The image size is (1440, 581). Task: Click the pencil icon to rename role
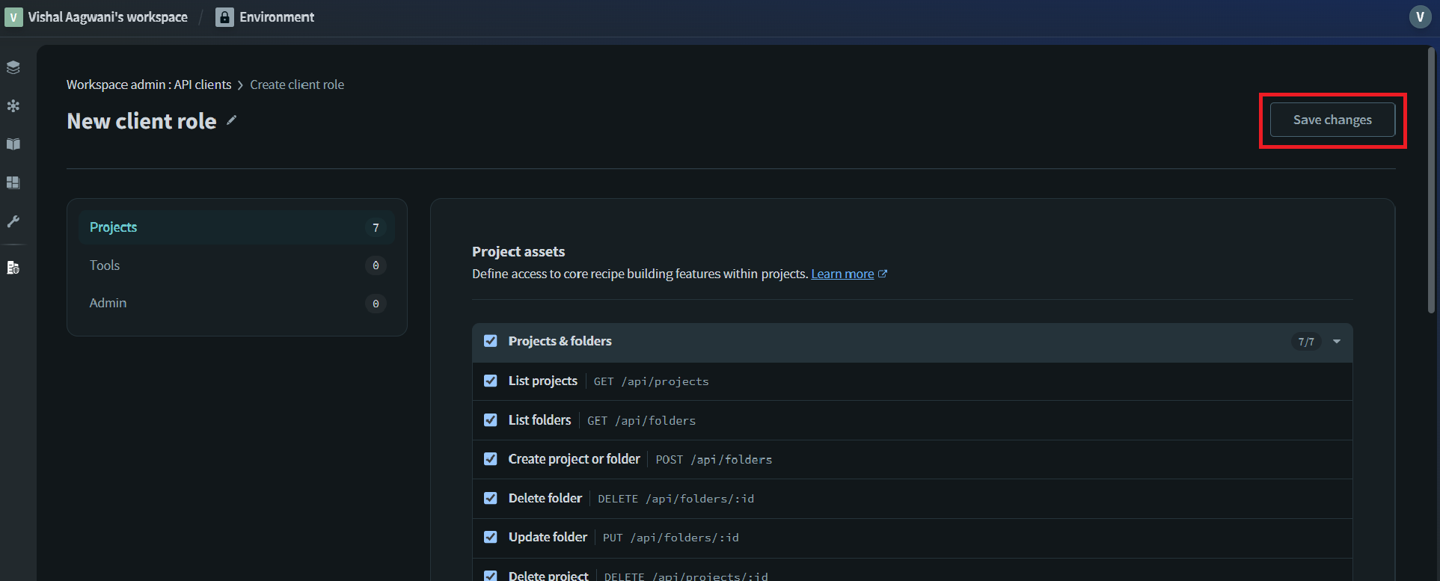point(232,120)
